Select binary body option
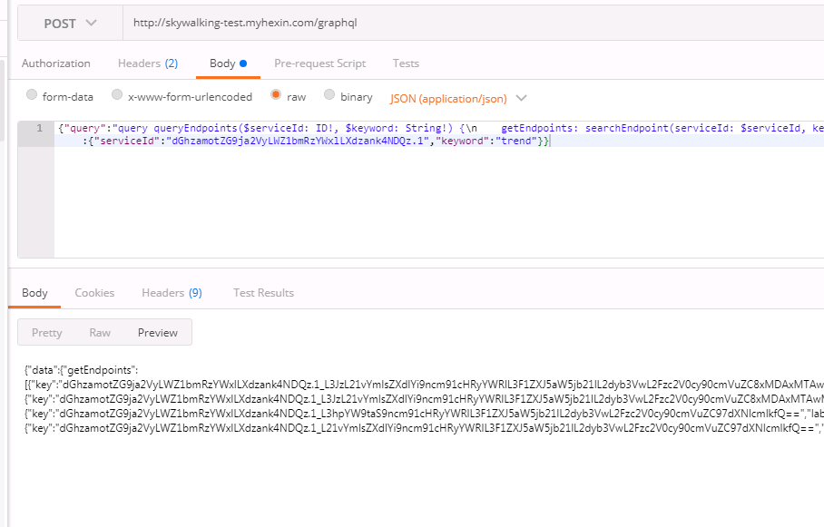Screen dimensions: 824x527 329,94
